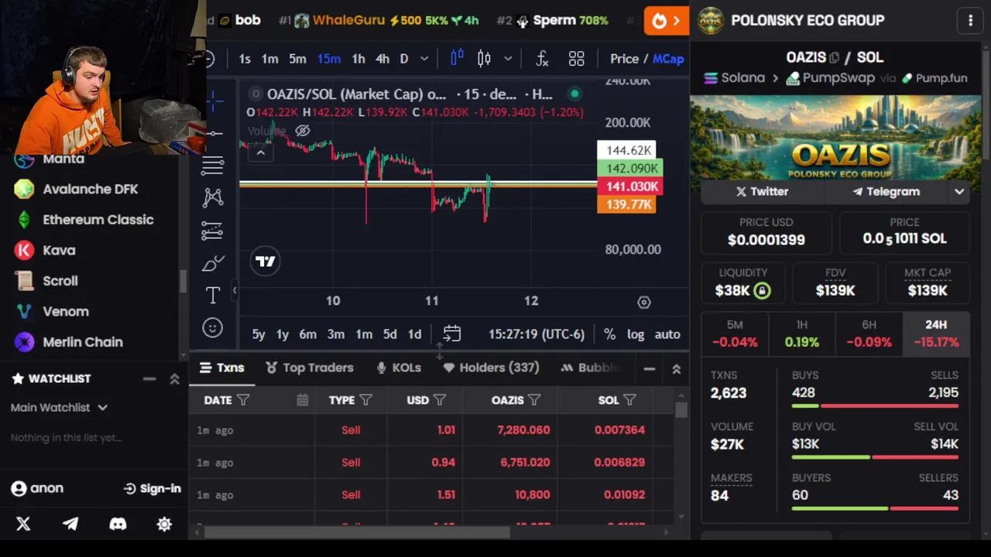The image size is (991, 557).
Task: Select the 1H price change period
Action: [x=802, y=333]
